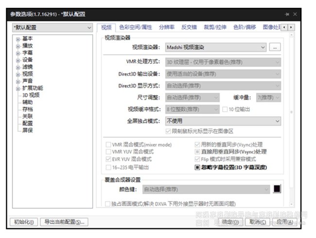
Task: Open renderer settings with the '...' button
Action: pos(275,47)
